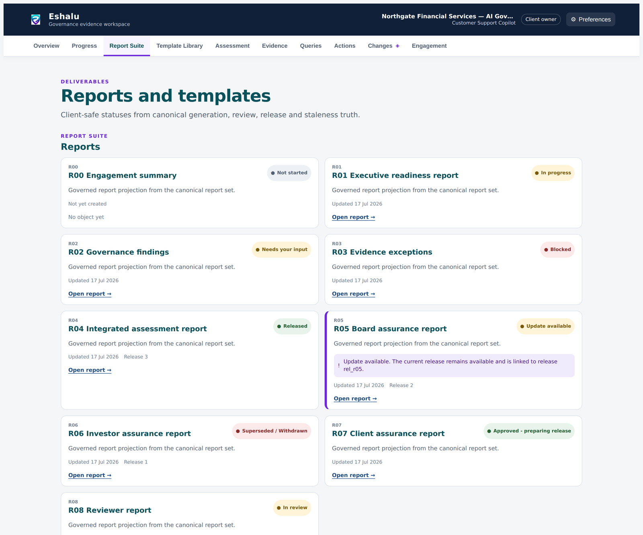Switch to the Progress tab
The height and width of the screenshot is (535, 643).
point(84,46)
